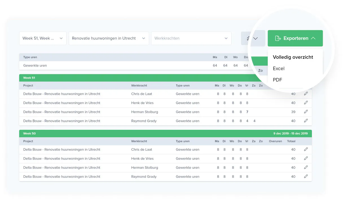Expand the Werkkrachten filter dropdown
The width and height of the screenshot is (346, 200).
(191, 38)
